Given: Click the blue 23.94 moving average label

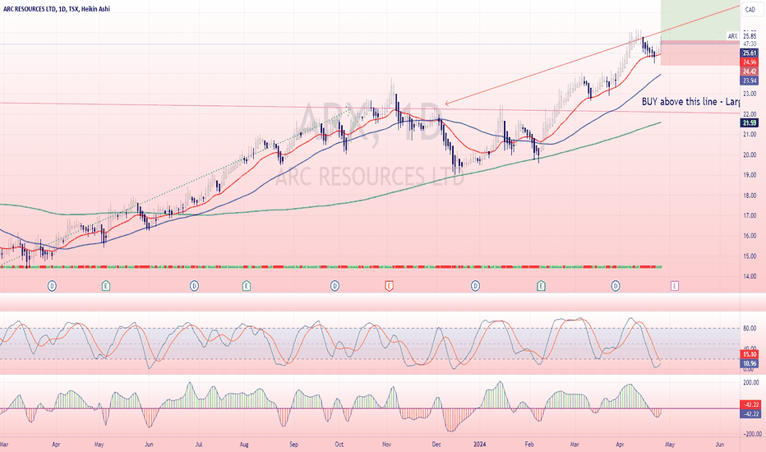Looking at the screenshot, I should pos(750,81).
